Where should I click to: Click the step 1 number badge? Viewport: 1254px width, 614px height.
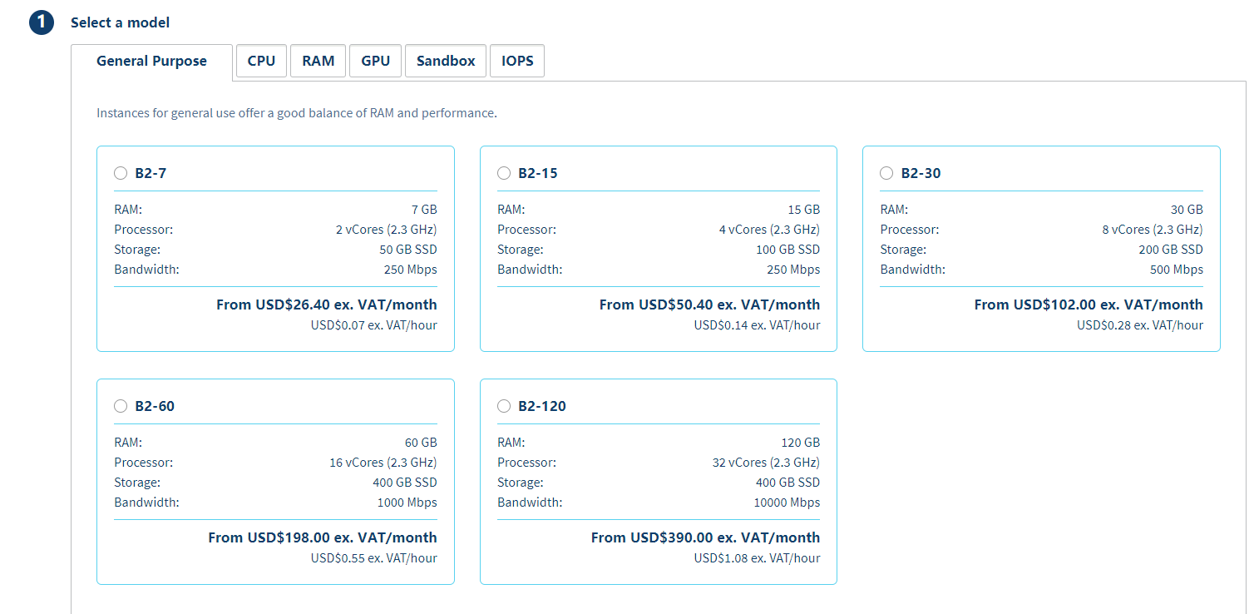[x=42, y=23]
